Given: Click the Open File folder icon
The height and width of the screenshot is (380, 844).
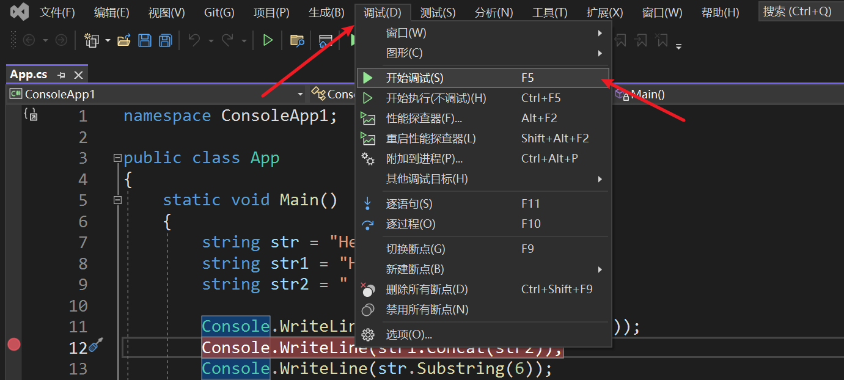Looking at the screenshot, I should click(124, 41).
